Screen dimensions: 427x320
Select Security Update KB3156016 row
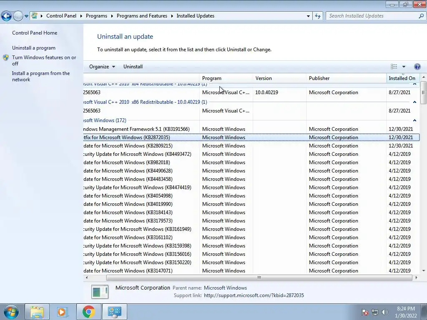pyautogui.click(x=251, y=254)
